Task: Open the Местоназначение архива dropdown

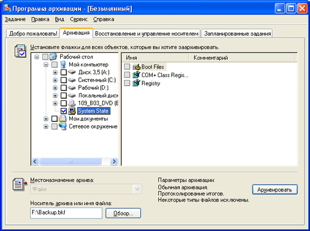Action: 137,189
